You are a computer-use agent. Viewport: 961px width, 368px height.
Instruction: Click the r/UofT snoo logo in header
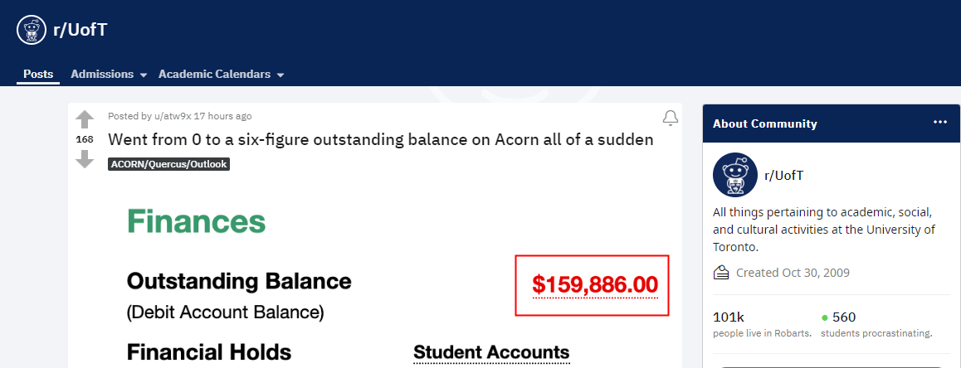32,30
